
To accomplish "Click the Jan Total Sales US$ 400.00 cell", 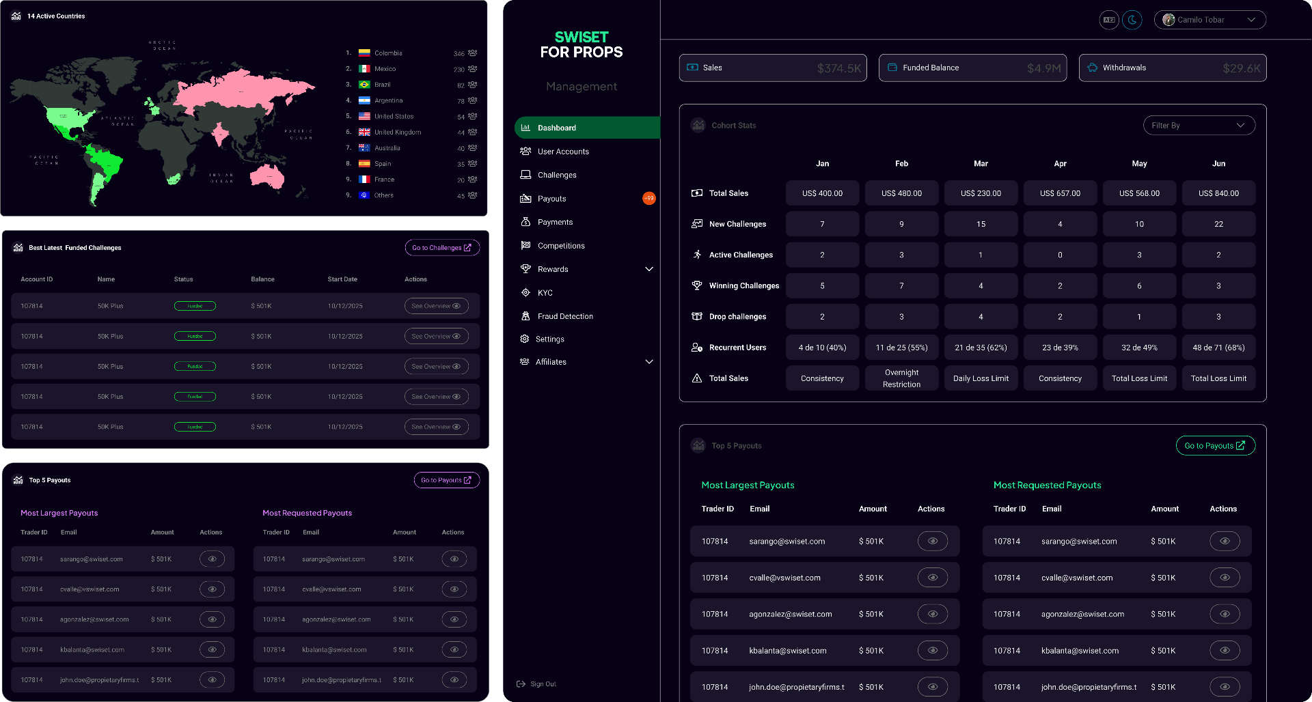I will [x=822, y=193].
